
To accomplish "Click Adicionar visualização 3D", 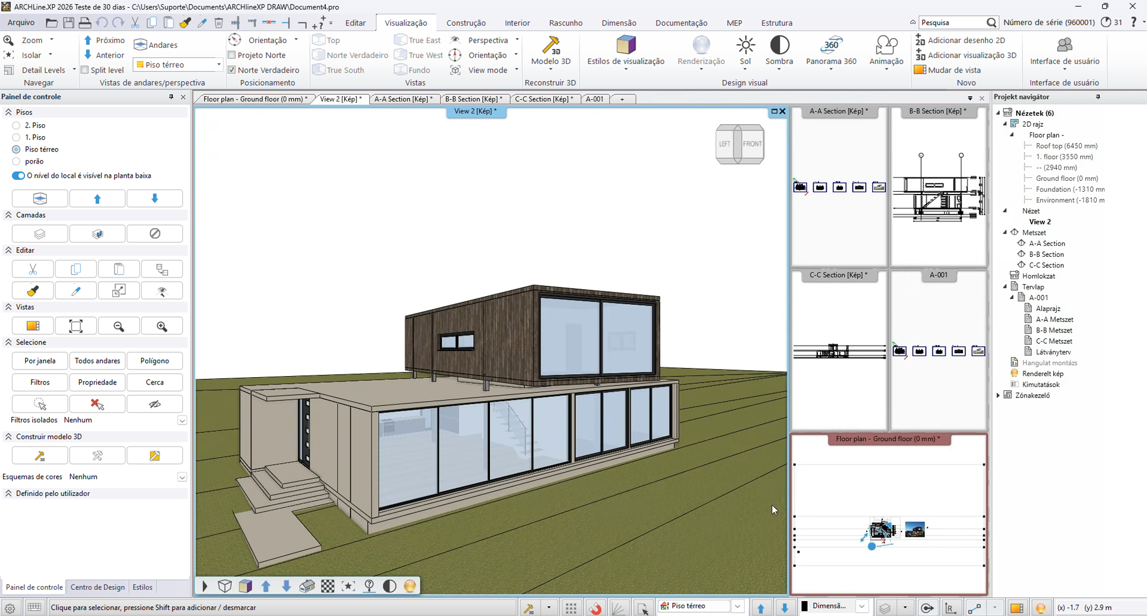I will tap(965, 55).
